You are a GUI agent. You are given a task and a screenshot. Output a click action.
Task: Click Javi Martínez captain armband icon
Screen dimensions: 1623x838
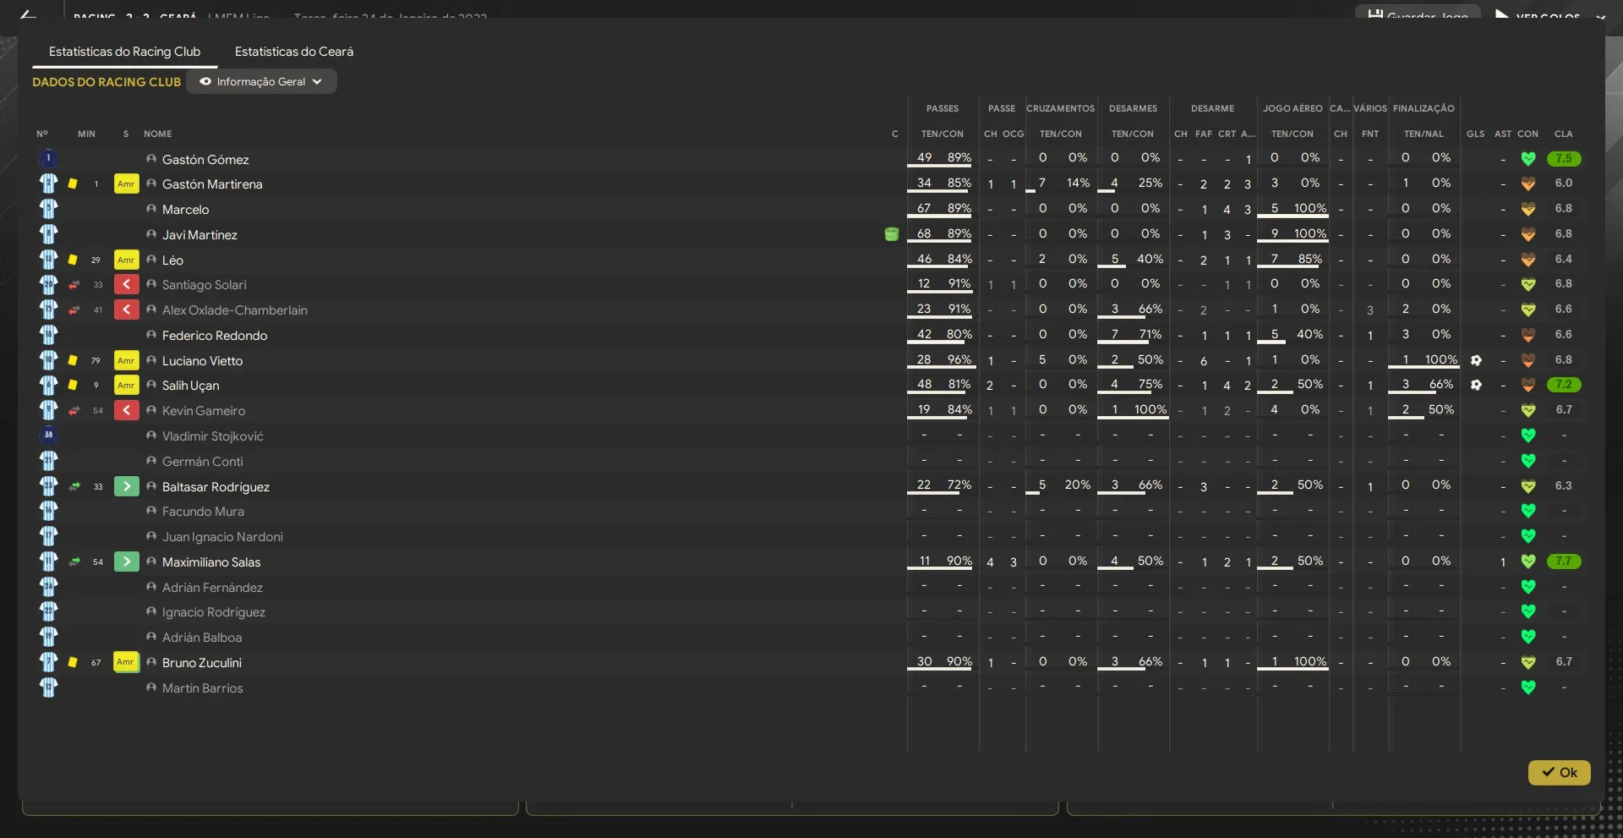[892, 234]
